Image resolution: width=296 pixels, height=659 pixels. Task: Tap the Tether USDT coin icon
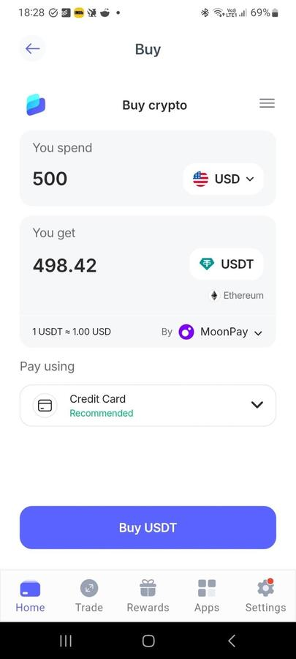tap(206, 264)
